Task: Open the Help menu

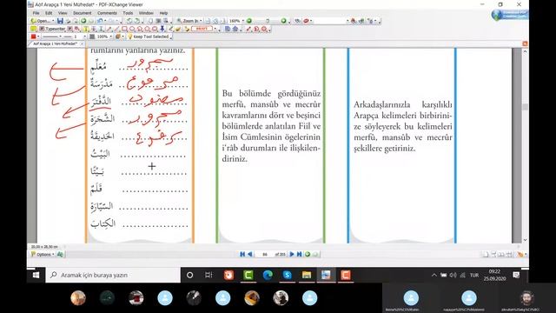Action: 163,13
